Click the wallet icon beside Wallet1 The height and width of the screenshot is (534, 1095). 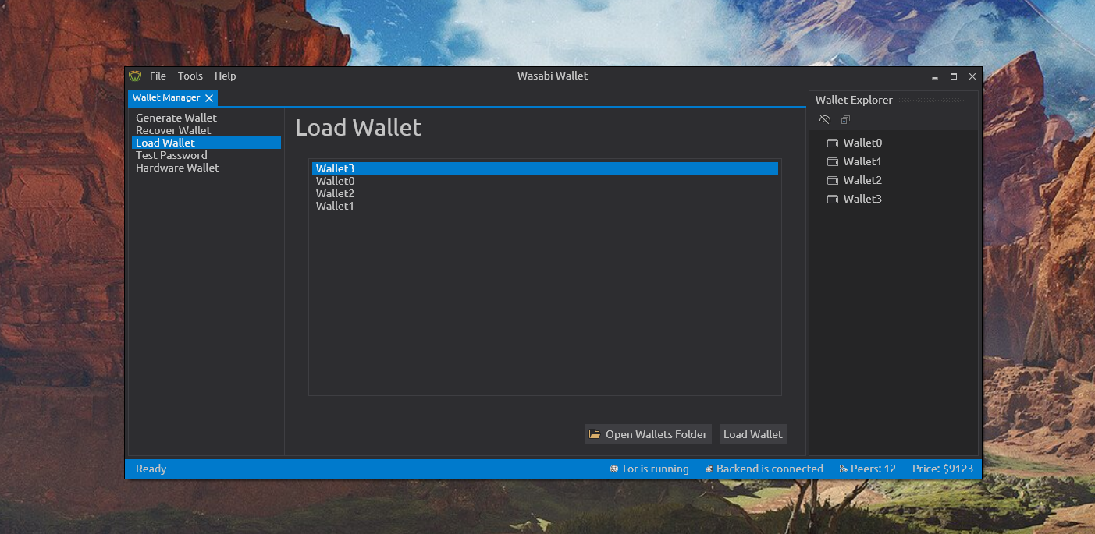832,161
